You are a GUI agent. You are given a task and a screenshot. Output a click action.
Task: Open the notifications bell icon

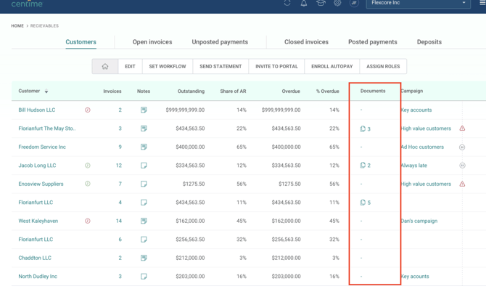point(304,3)
